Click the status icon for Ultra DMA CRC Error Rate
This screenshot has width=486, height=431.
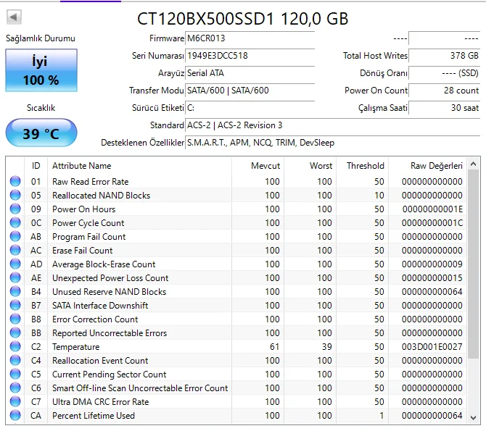(x=15, y=401)
